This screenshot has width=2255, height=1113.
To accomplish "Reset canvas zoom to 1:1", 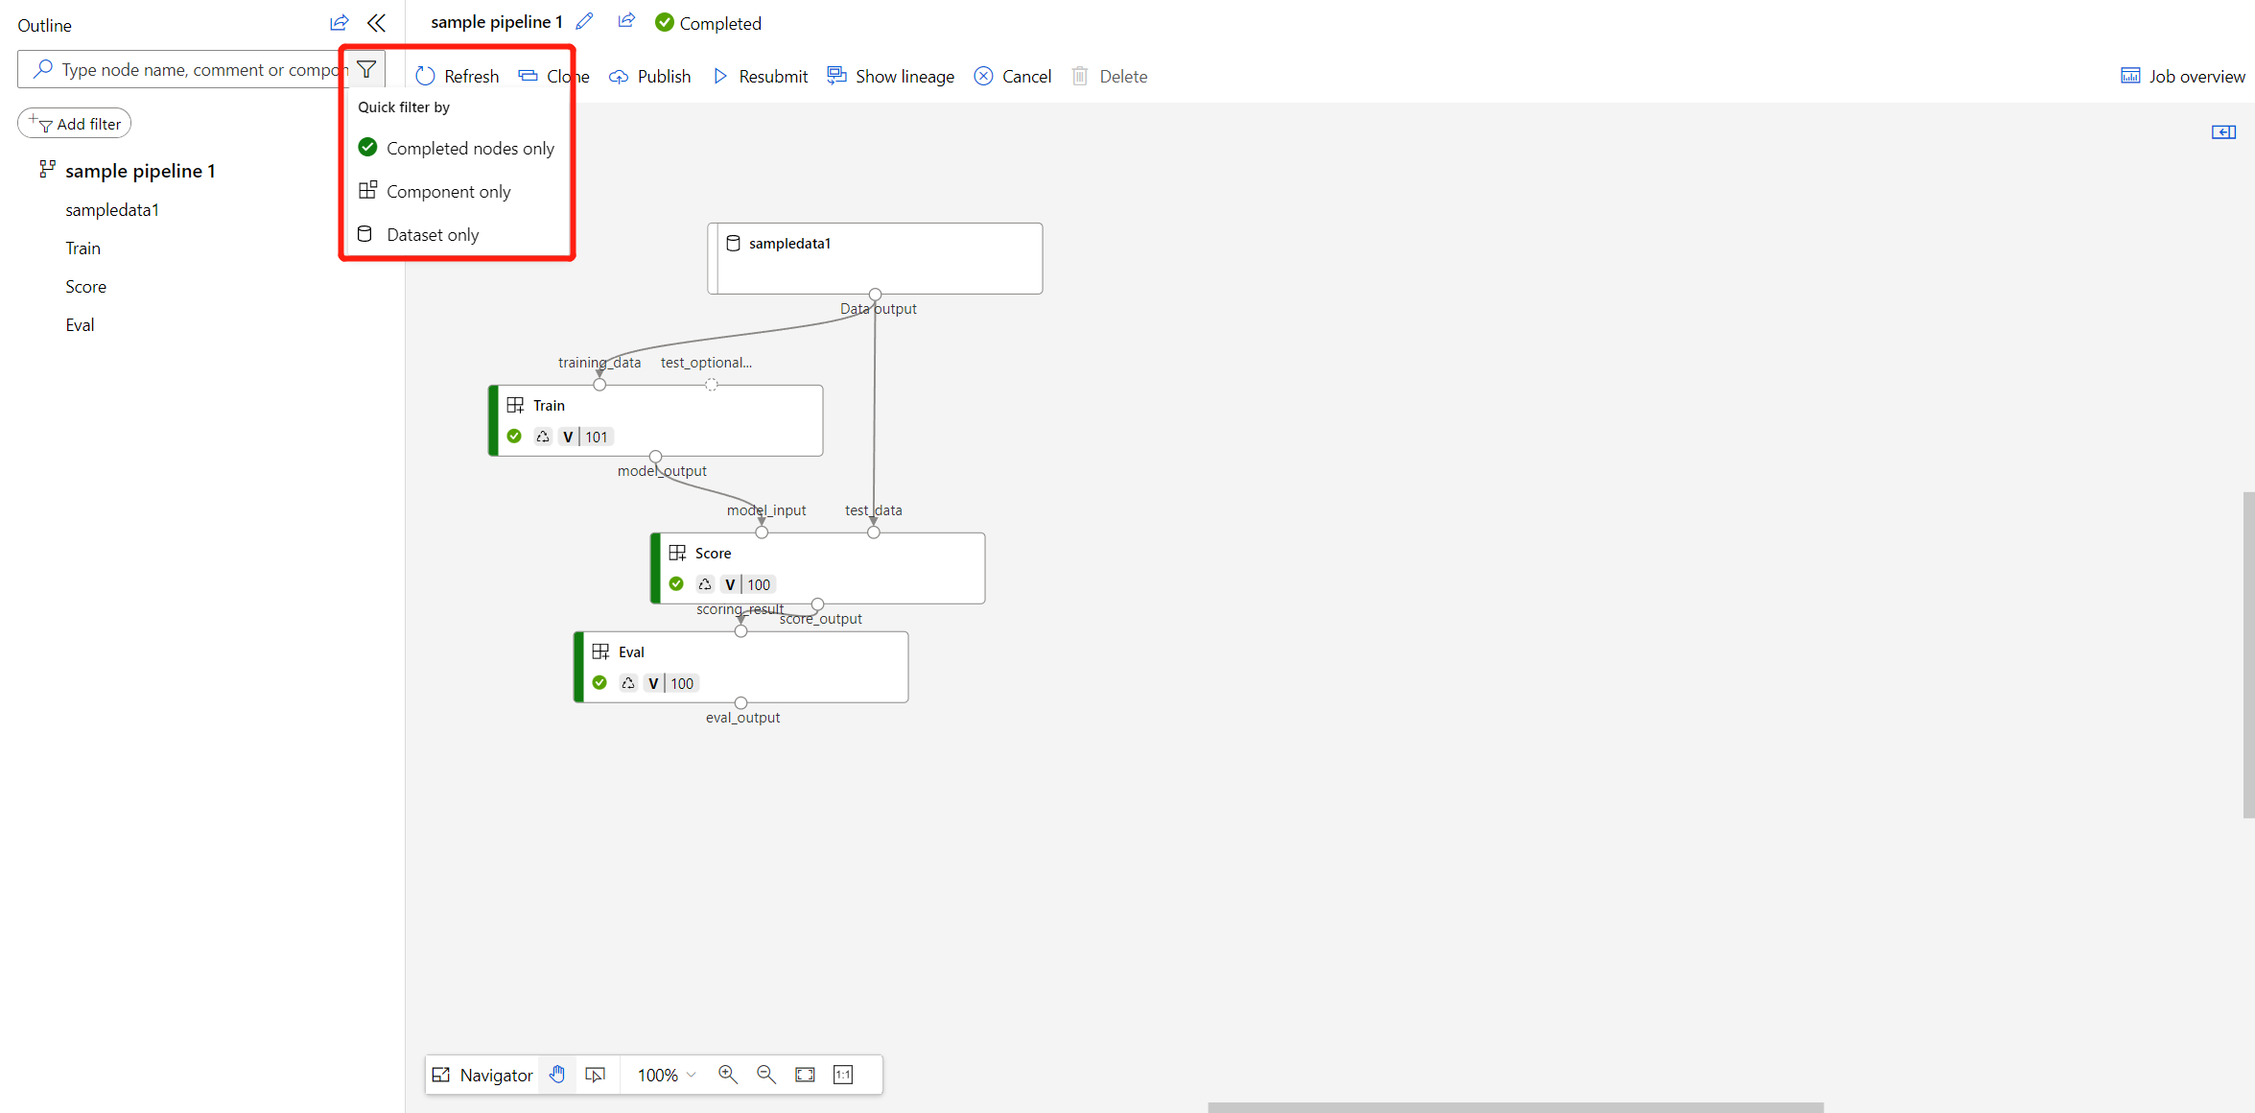I will (843, 1075).
